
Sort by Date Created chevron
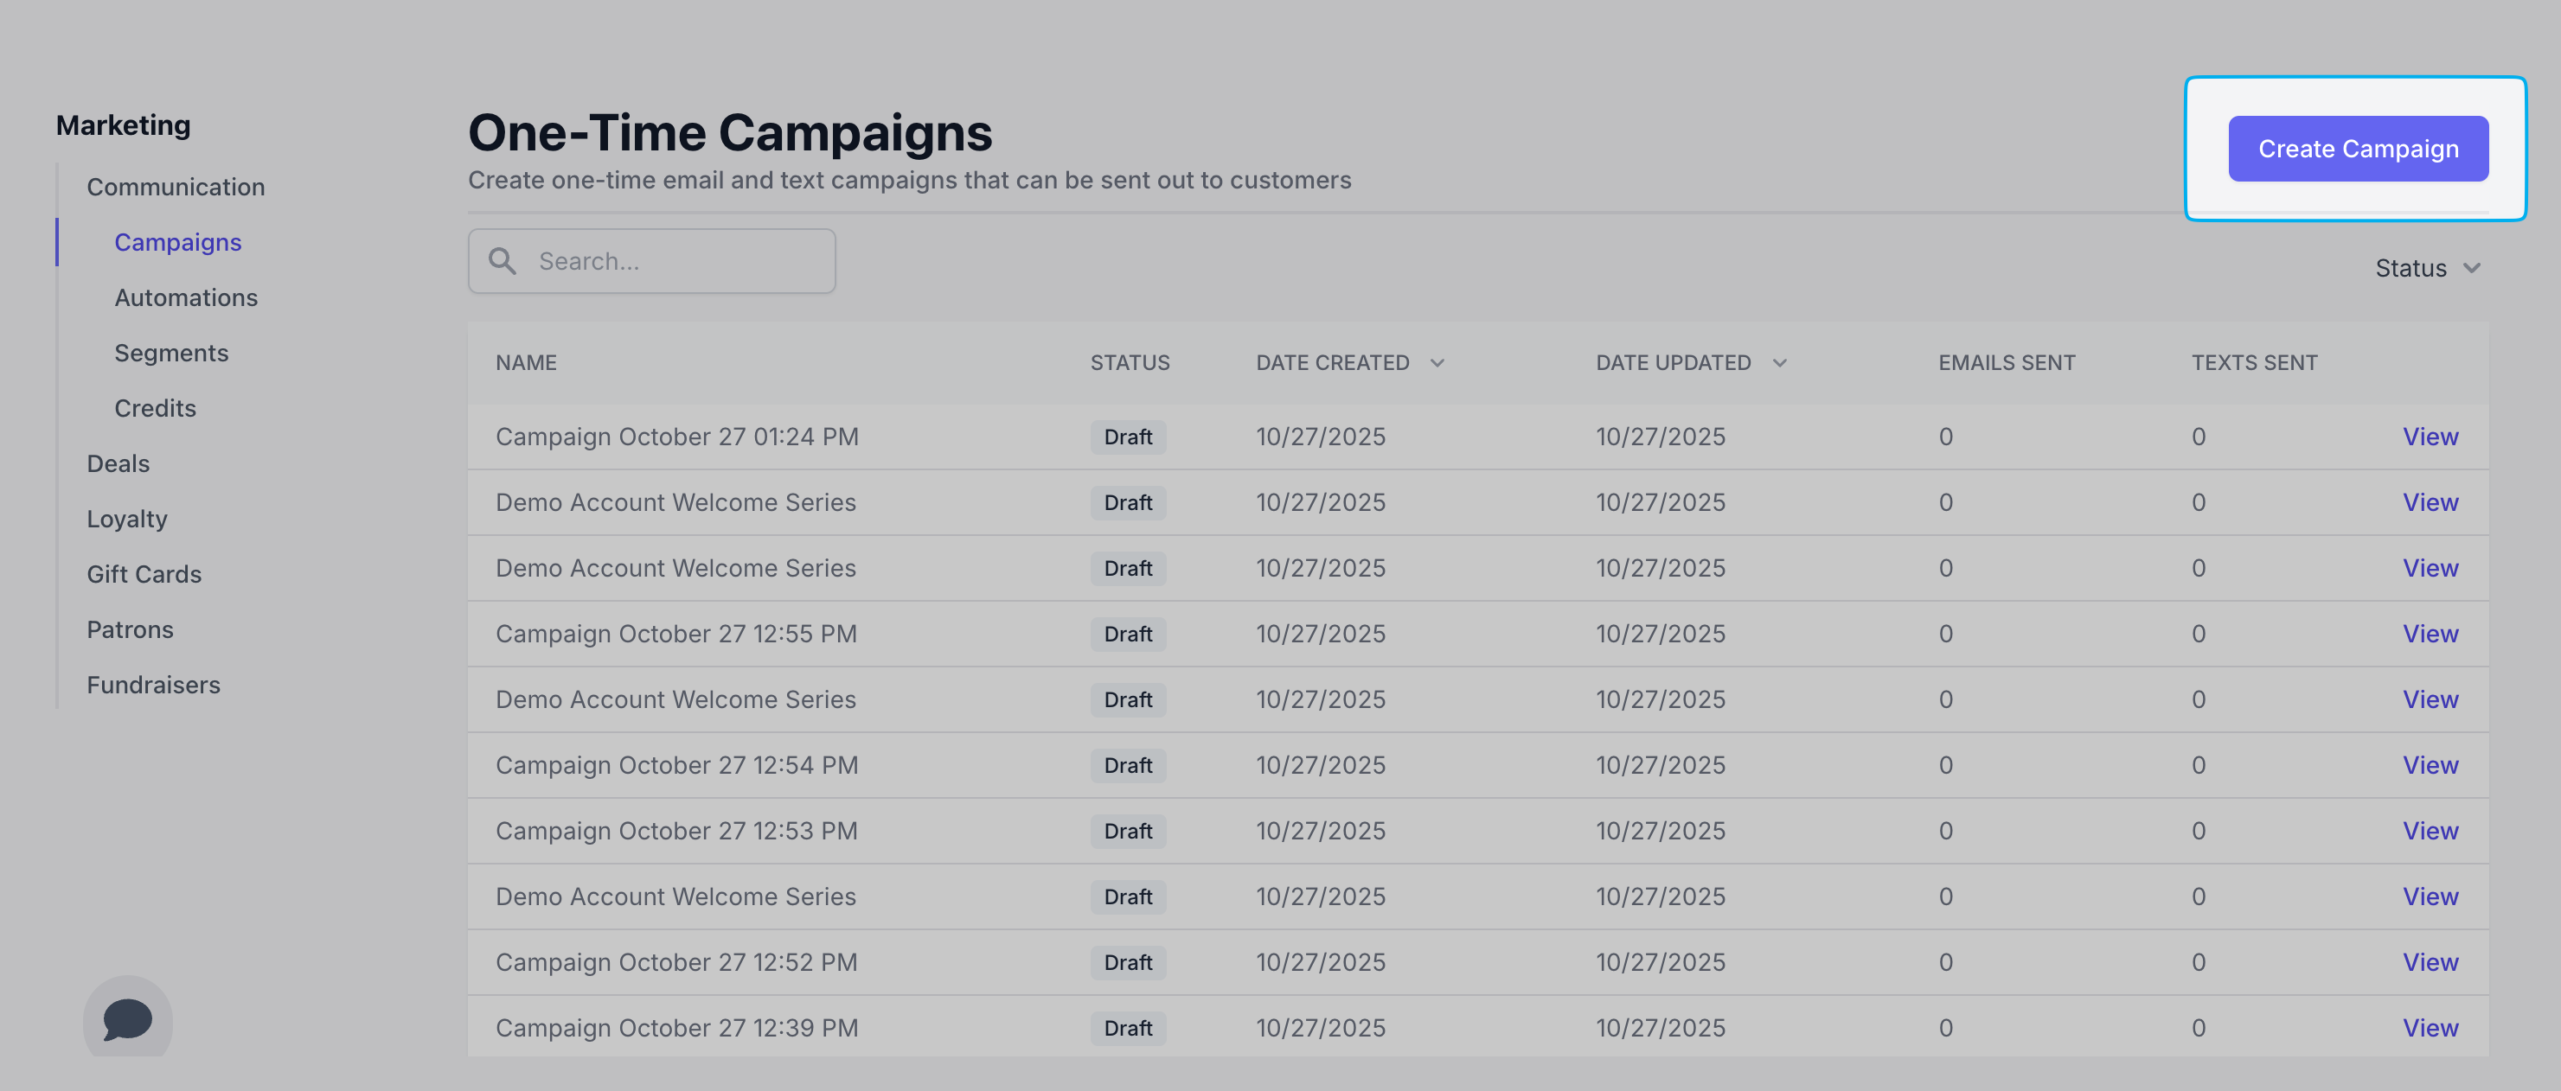(1437, 363)
